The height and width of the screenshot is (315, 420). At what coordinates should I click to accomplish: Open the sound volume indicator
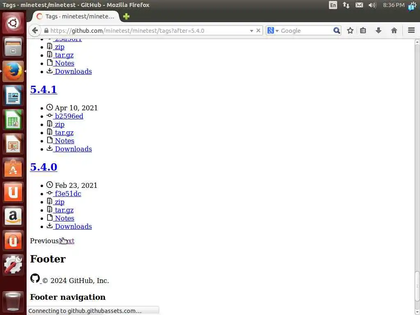[x=372, y=5]
